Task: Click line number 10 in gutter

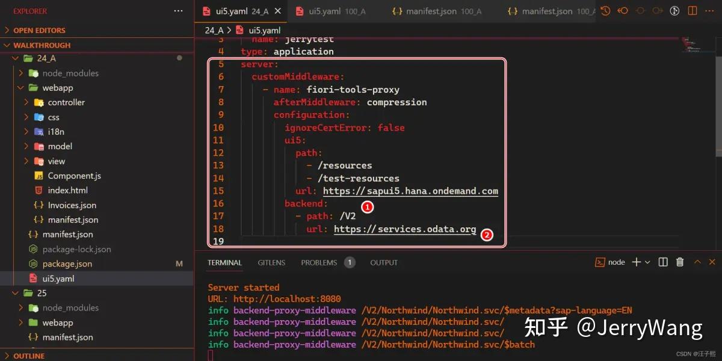Action: click(x=218, y=128)
